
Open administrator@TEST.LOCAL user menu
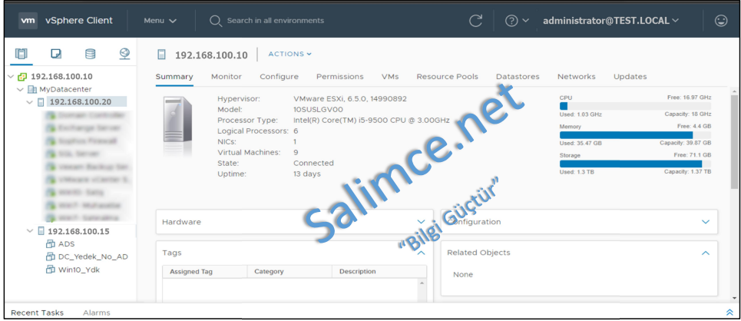pyautogui.click(x=610, y=21)
